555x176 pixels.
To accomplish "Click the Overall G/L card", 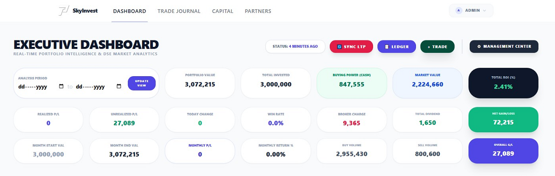I will 503,151.
